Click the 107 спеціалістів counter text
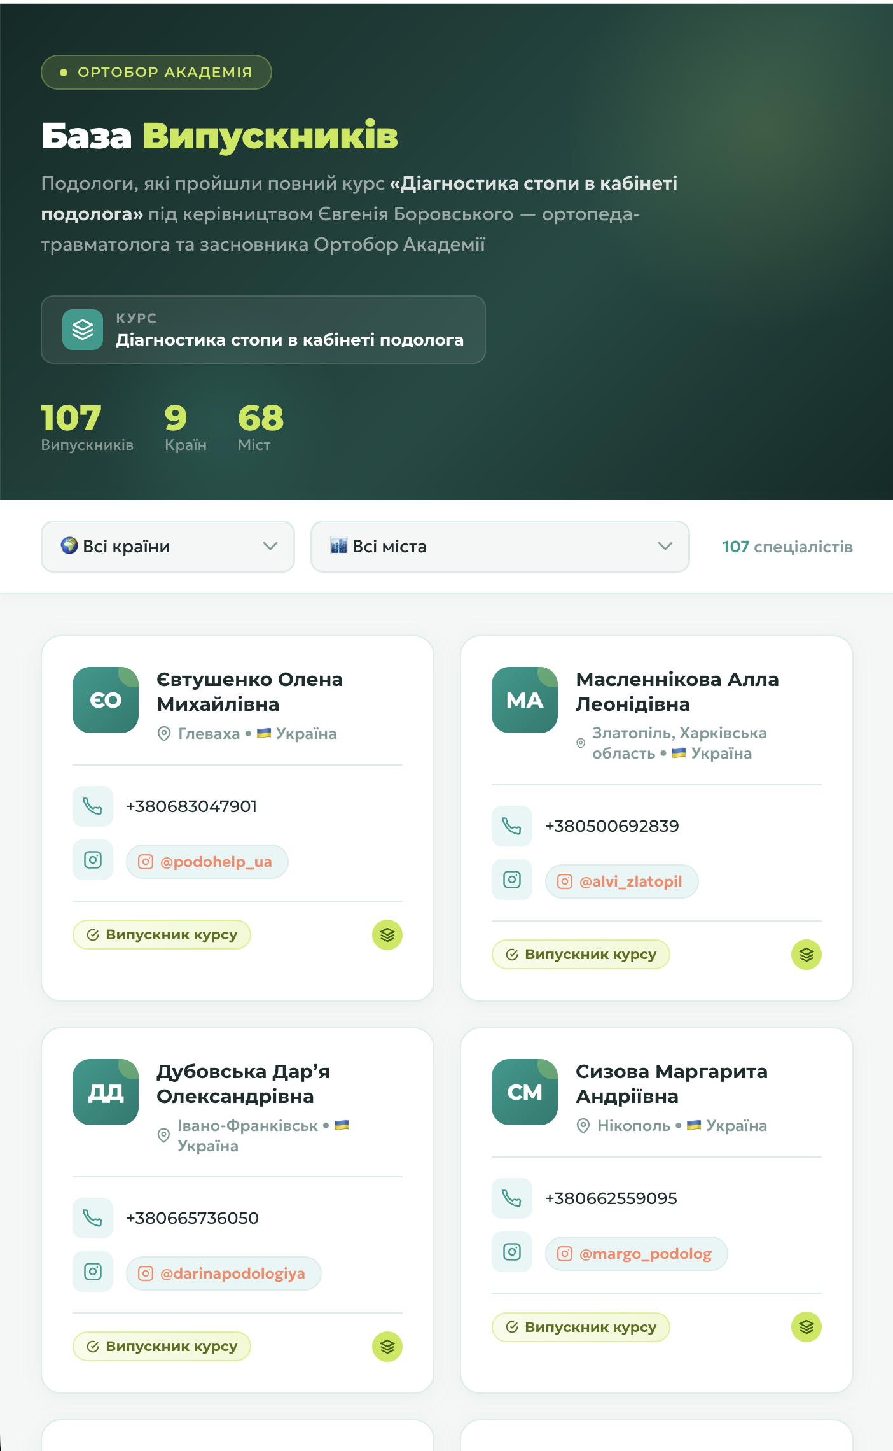Image resolution: width=893 pixels, height=1451 pixels. point(787,547)
